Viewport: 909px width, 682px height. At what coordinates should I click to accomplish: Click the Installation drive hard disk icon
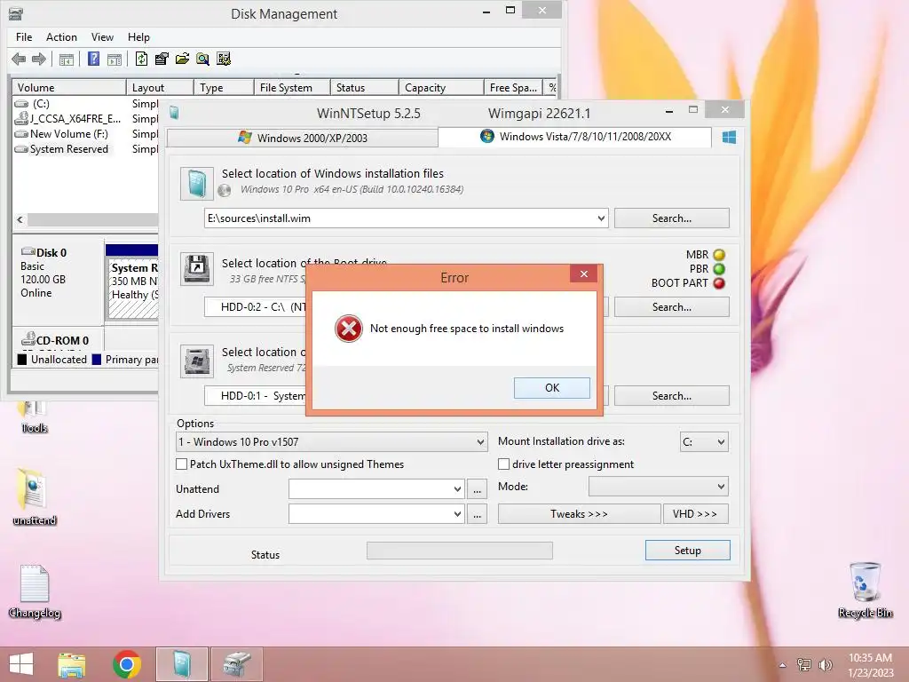click(x=196, y=361)
